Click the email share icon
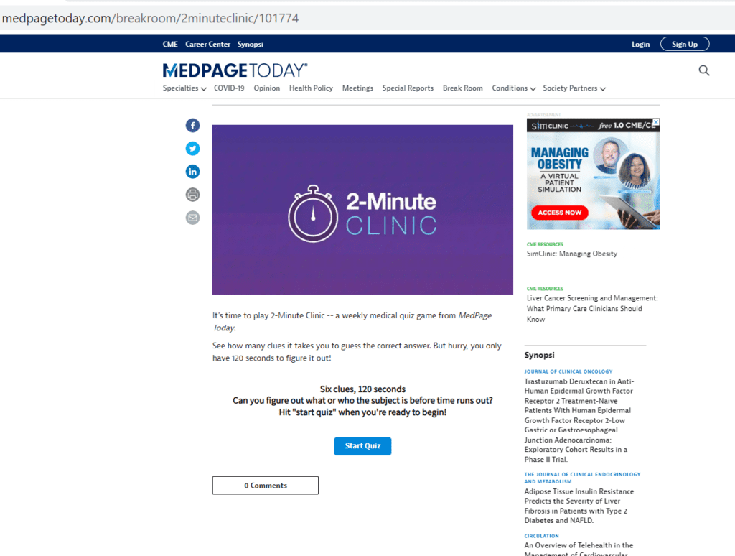The width and height of the screenshot is (735, 556). click(192, 217)
